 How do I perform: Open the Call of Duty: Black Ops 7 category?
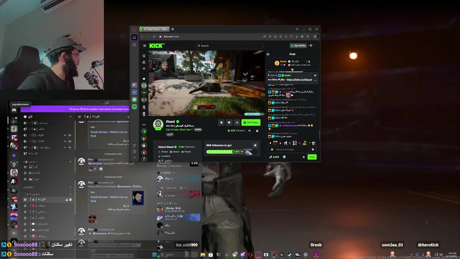pyautogui.click(x=179, y=129)
